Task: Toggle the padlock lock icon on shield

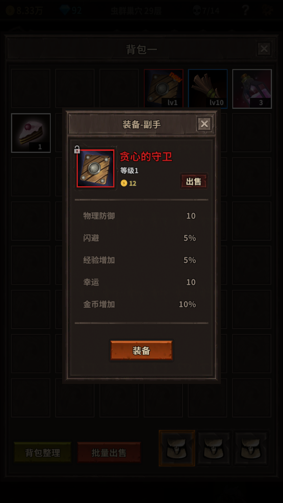Action: coord(77,149)
